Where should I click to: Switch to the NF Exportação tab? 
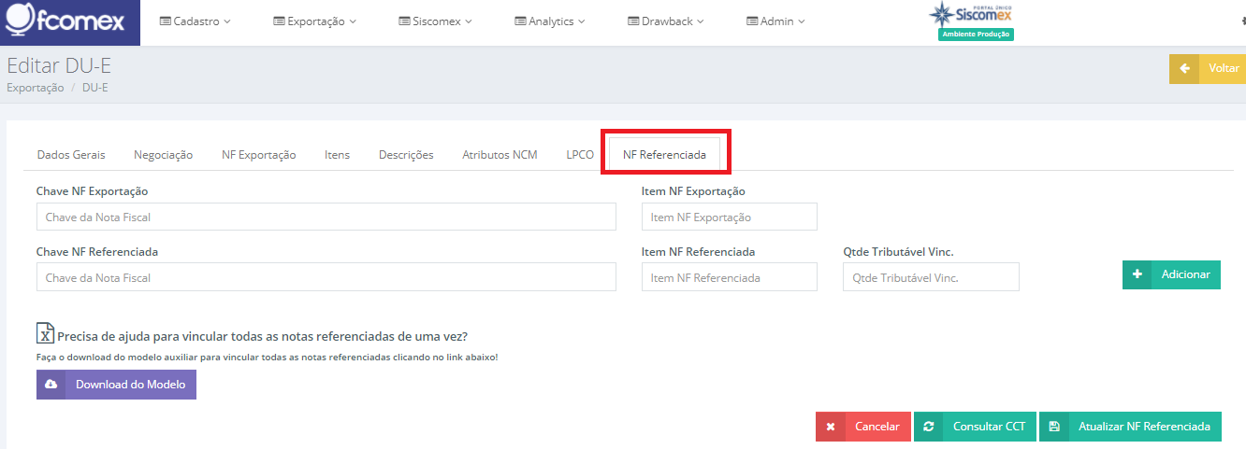(x=259, y=155)
